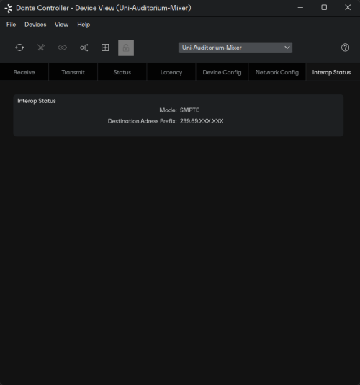Minimize the Dante Controller window
Image resolution: width=360 pixels, height=385 pixels.
coord(300,8)
